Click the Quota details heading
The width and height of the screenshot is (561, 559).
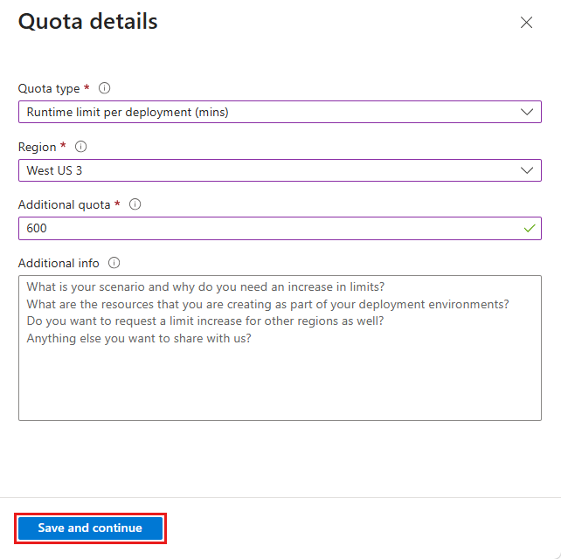click(88, 22)
